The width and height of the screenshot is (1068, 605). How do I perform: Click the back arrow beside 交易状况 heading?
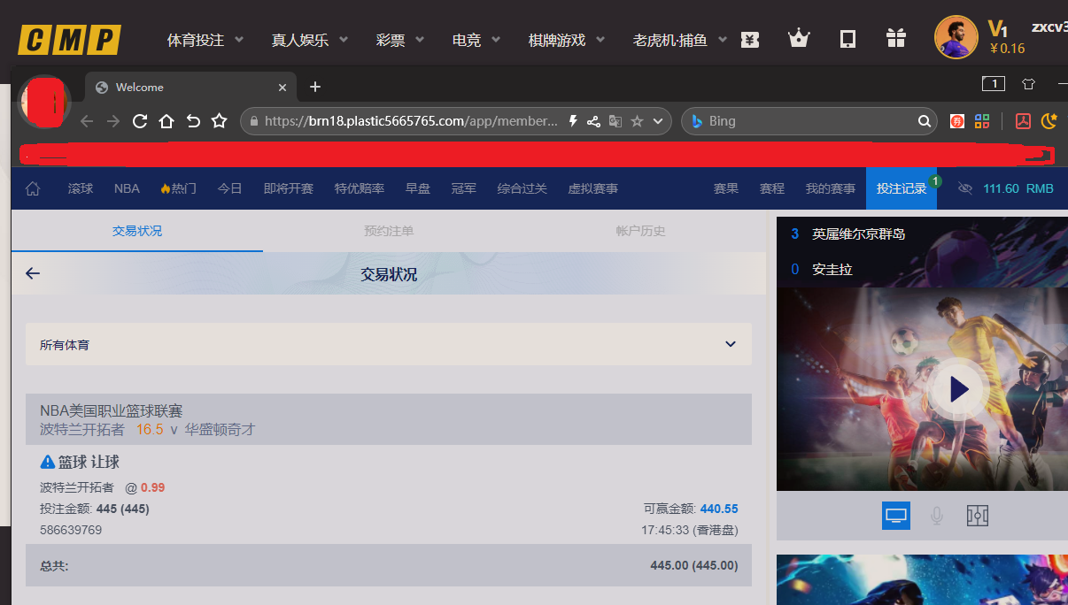click(33, 273)
